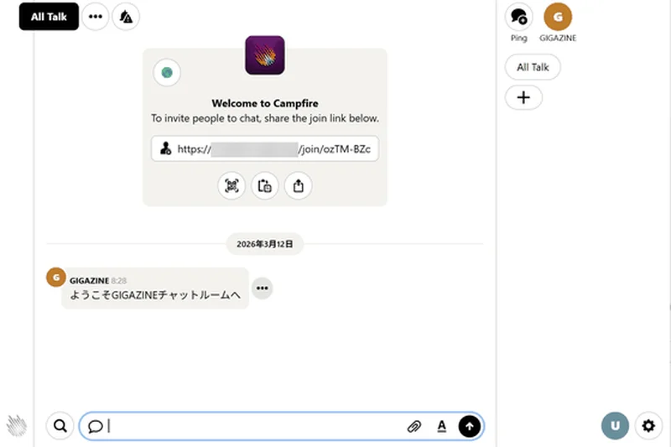Toggle text formatting toolbar with A icon

click(x=441, y=426)
